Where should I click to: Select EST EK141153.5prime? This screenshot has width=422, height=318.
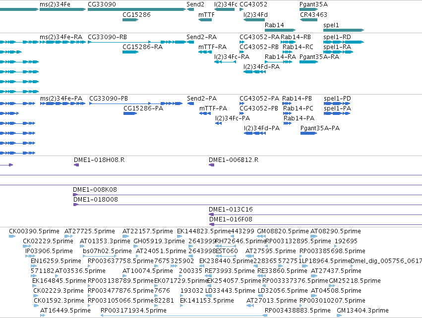point(207,301)
